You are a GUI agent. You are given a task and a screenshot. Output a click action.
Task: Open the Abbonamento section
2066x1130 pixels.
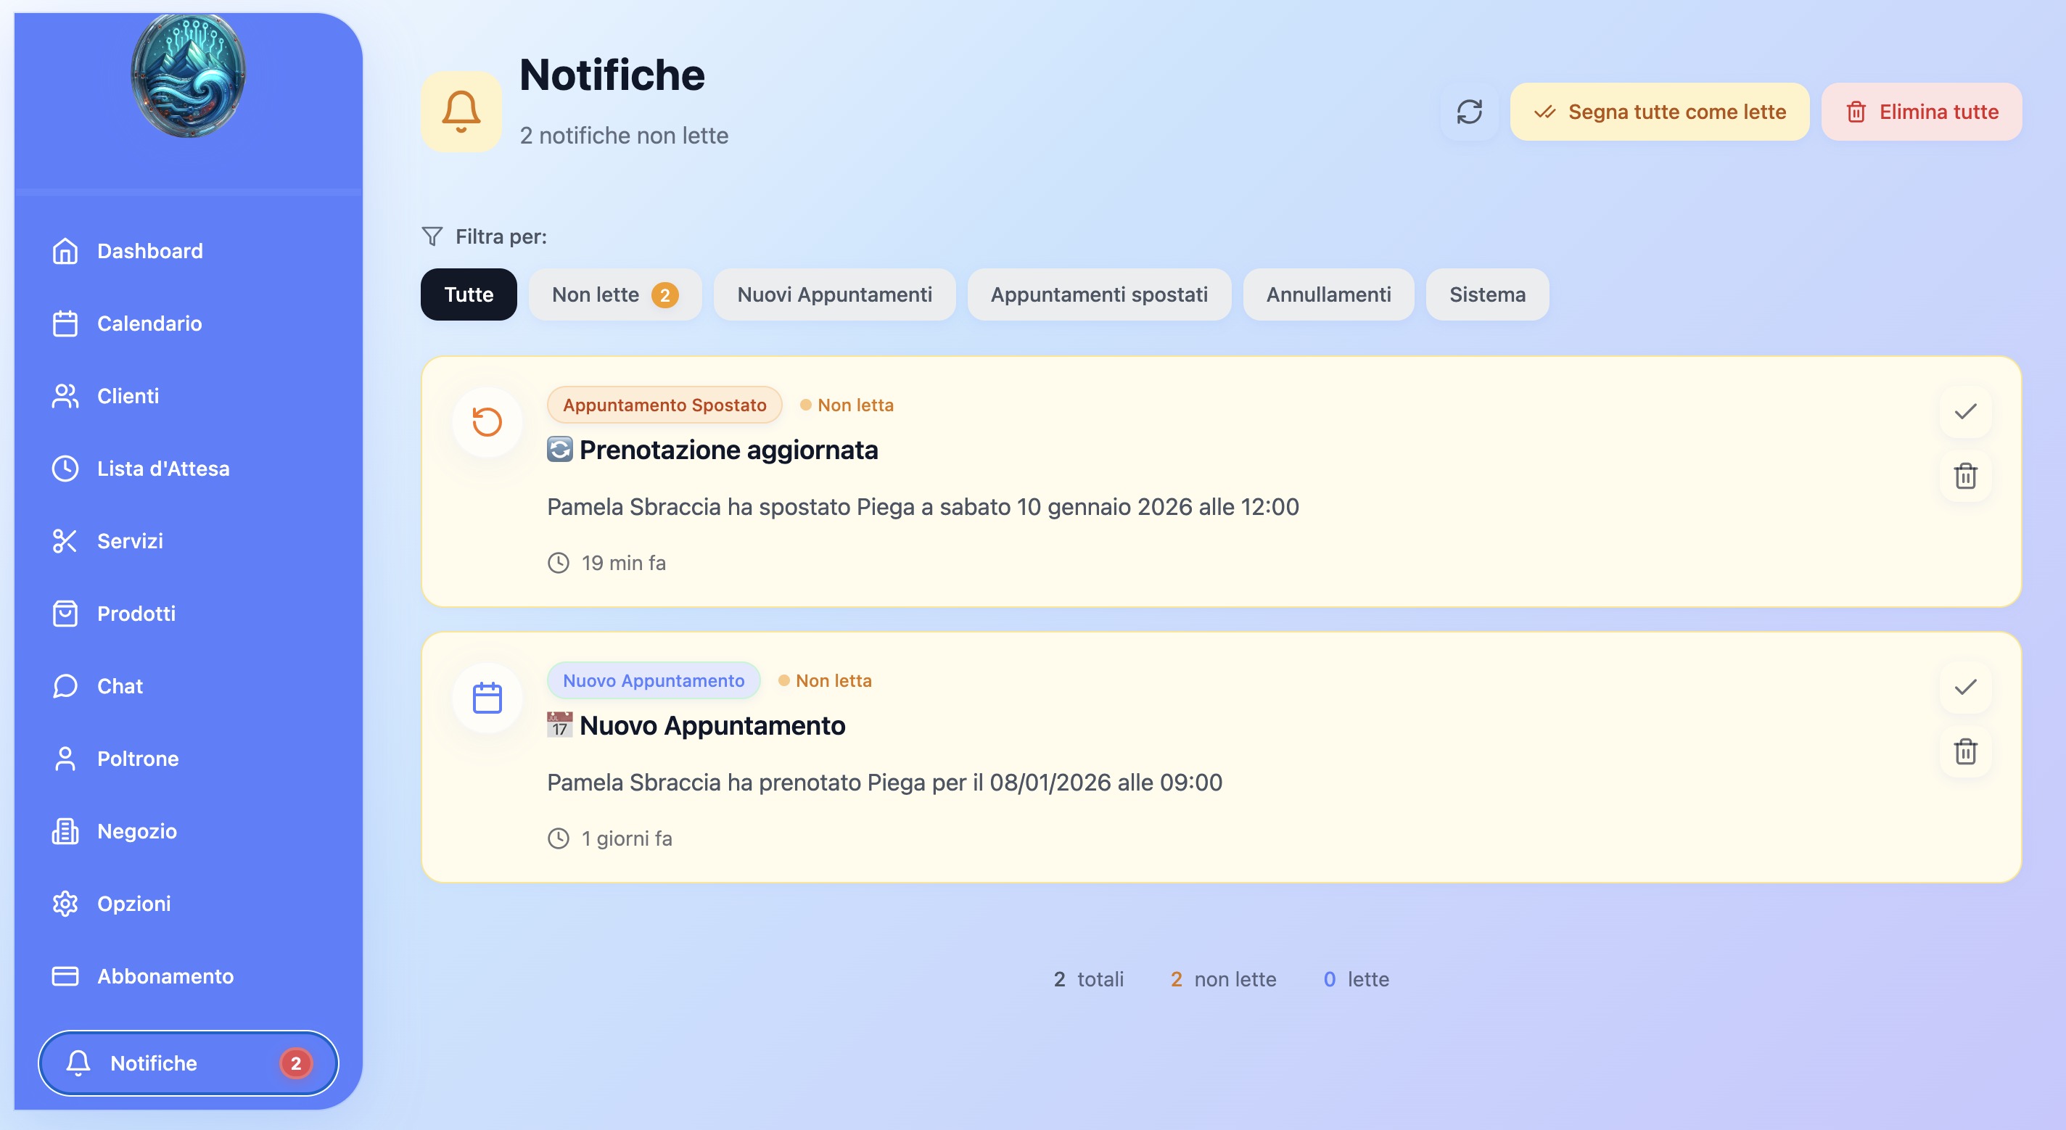[165, 976]
